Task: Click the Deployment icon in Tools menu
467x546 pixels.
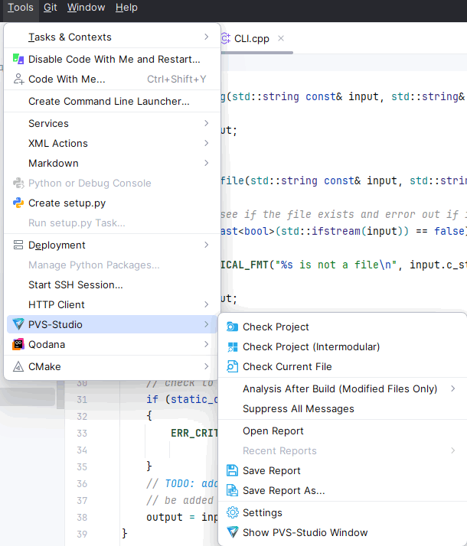Action: tap(18, 245)
